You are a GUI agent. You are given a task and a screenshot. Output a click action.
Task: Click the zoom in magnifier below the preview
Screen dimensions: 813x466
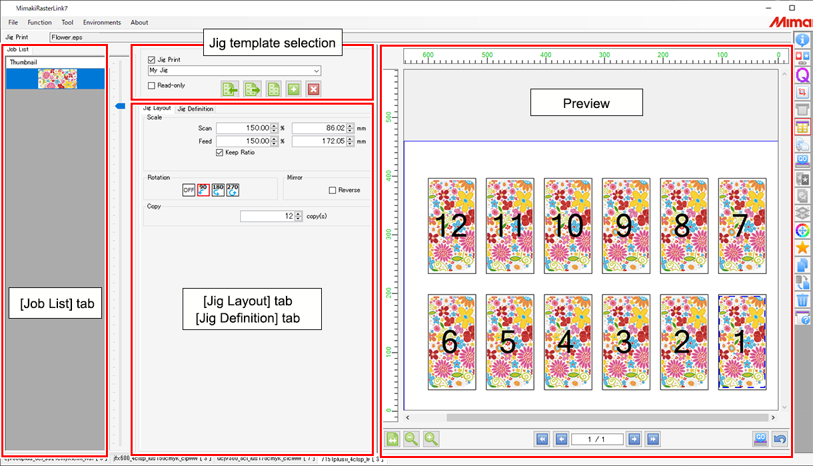point(429,439)
